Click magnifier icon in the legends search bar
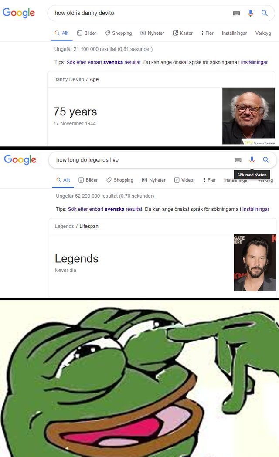This screenshot has height=457, width=279. pos(266,160)
